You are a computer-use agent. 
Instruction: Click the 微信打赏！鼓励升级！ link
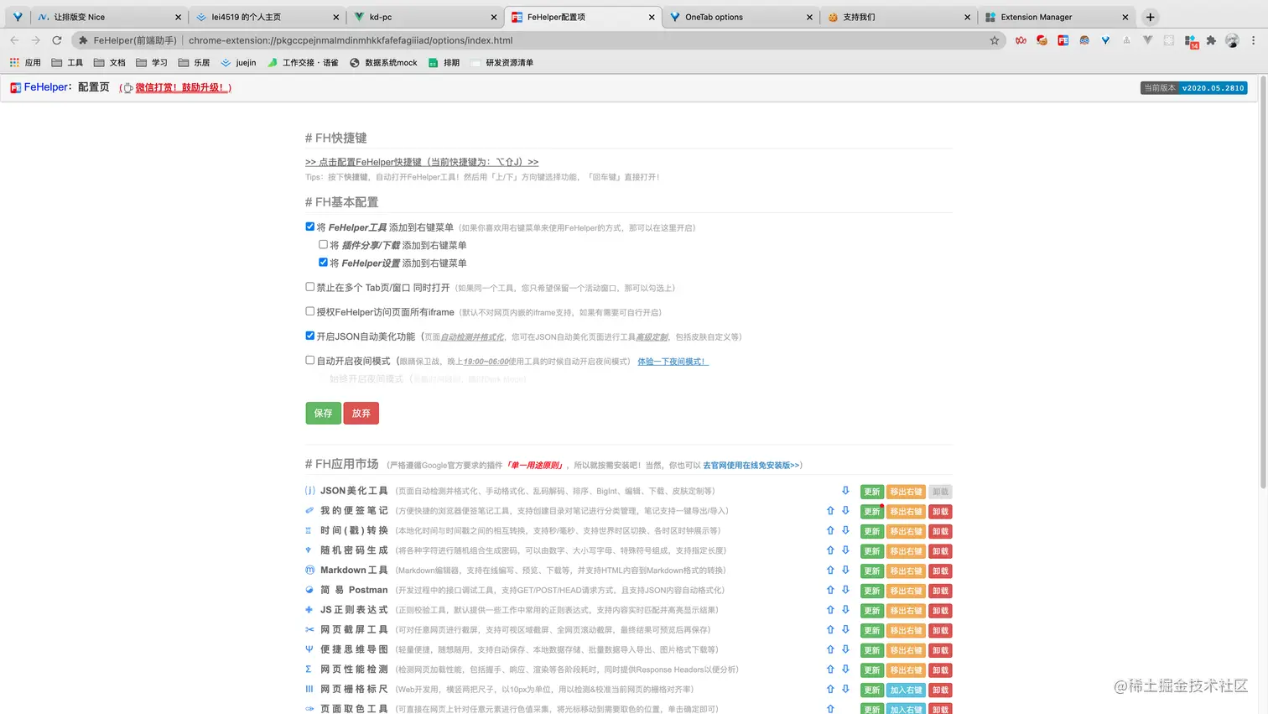pos(183,87)
